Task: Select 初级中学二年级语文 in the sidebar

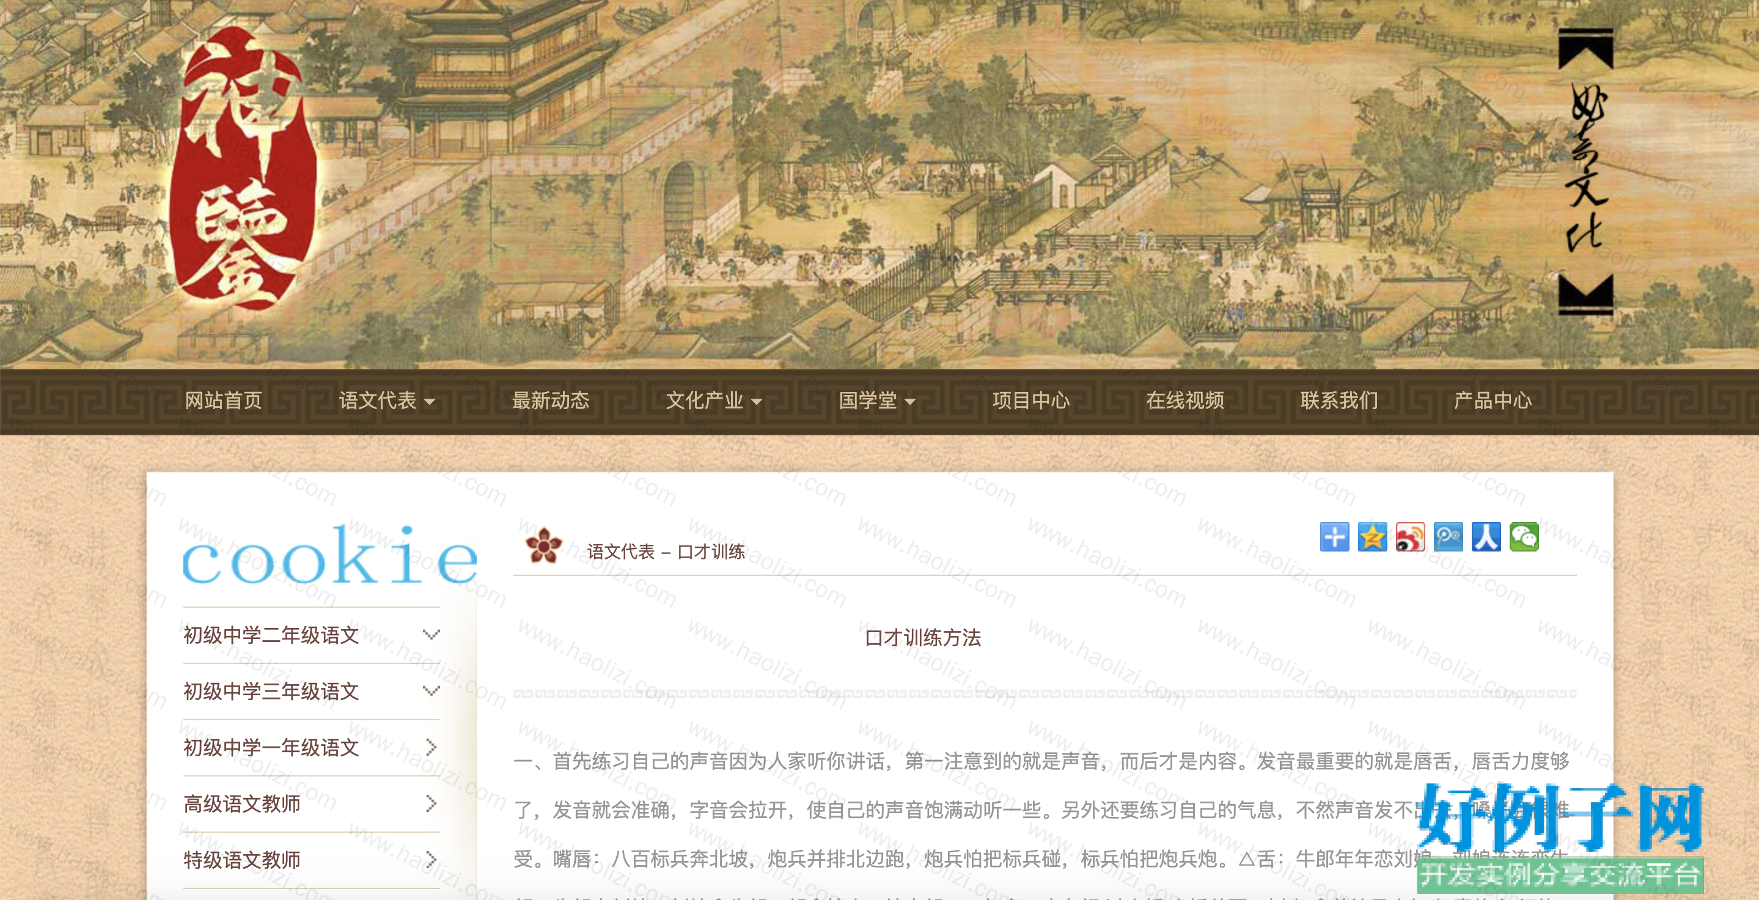Action: [x=271, y=635]
